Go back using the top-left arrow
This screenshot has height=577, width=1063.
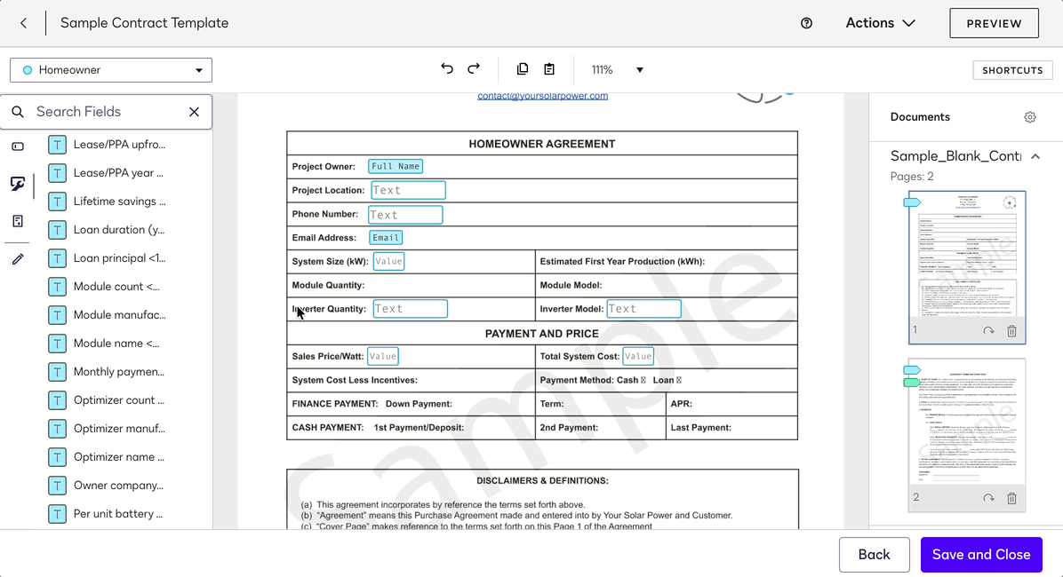[24, 23]
